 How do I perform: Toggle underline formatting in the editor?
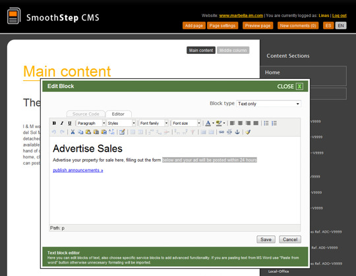(70, 123)
